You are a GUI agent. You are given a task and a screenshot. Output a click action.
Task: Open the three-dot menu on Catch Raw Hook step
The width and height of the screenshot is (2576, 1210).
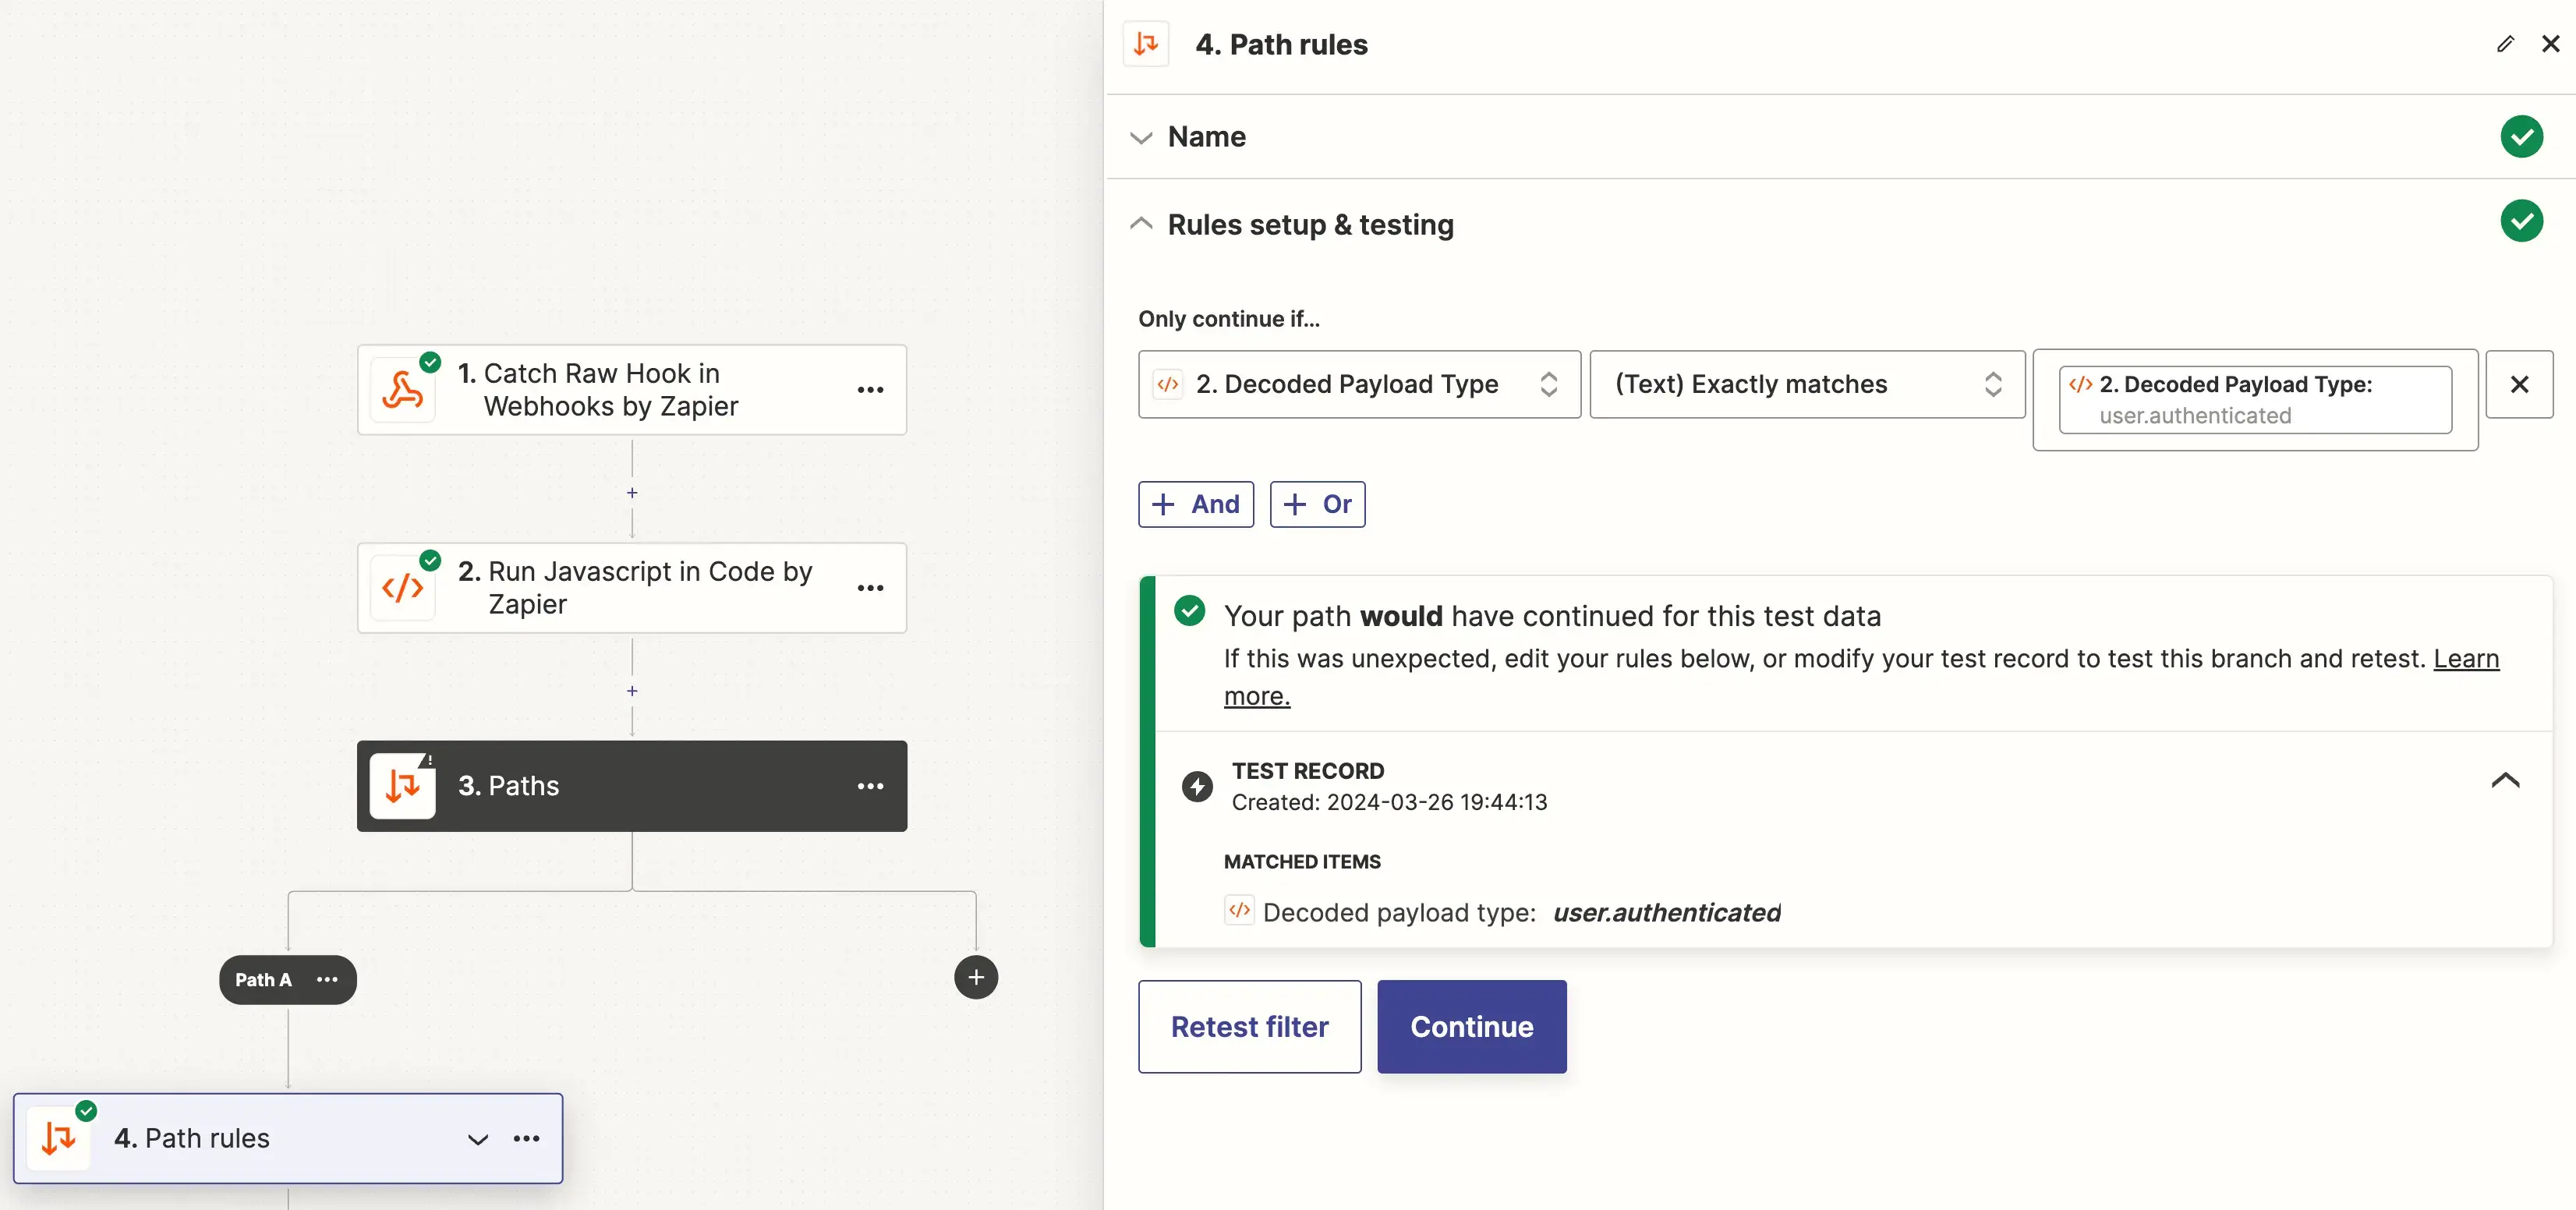pyautogui.click(x=870, y=390)
